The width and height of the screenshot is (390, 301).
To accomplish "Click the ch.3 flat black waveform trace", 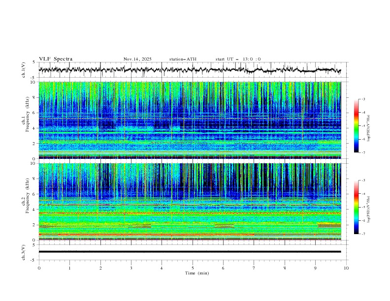I will point(190,252).
